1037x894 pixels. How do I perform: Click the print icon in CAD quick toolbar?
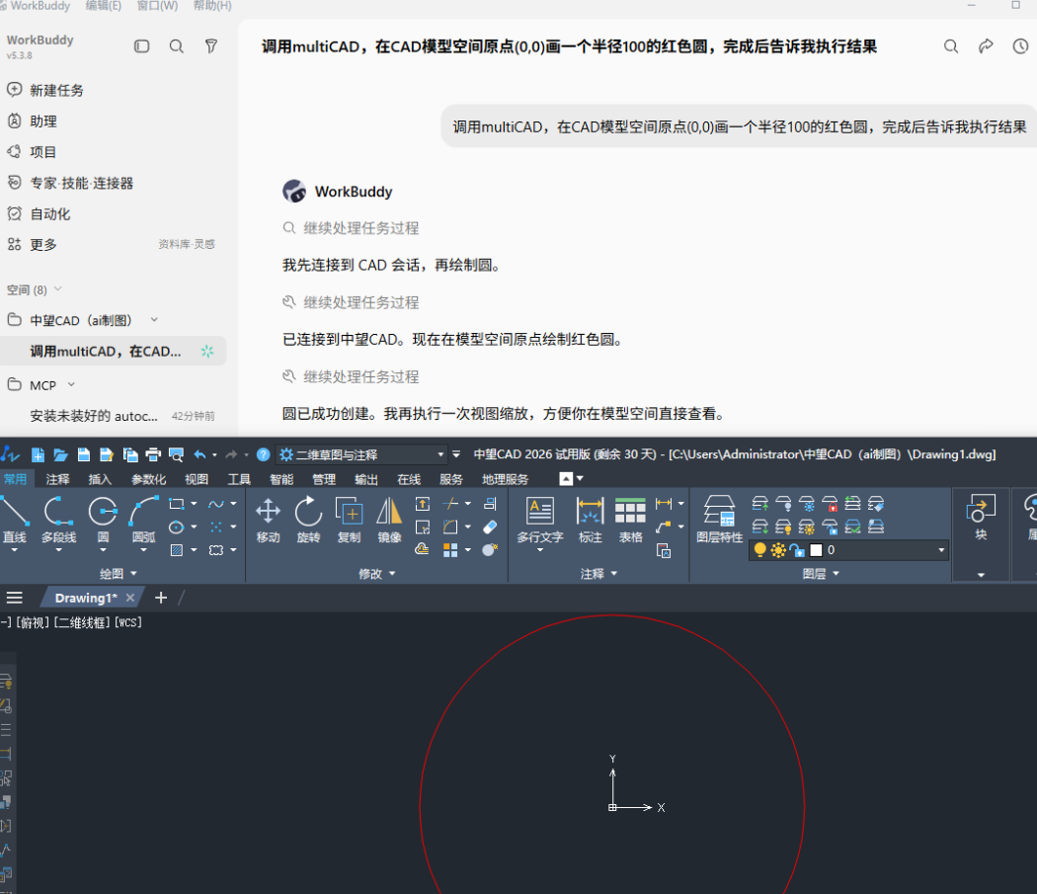coord(153,454)
